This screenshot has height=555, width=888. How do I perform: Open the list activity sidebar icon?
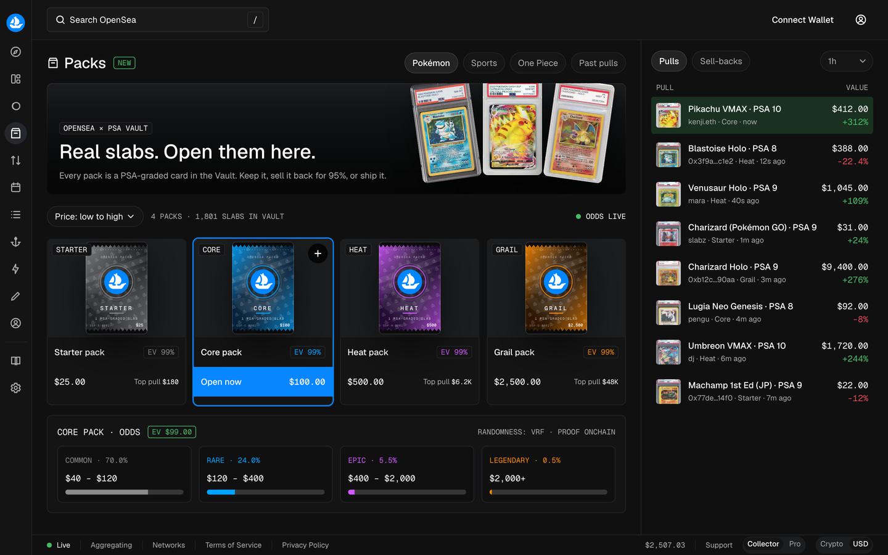point(16,215)
